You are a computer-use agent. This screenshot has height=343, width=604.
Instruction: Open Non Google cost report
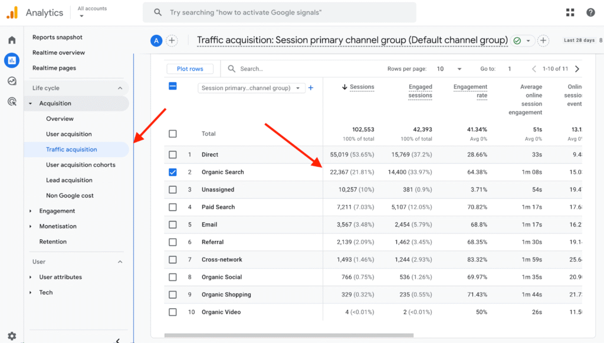pos(70,196)
